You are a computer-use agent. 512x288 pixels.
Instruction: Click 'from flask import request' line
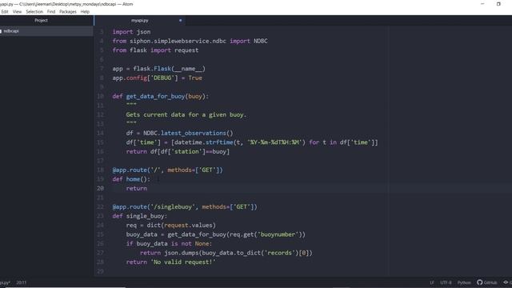[x=155, y=50]
